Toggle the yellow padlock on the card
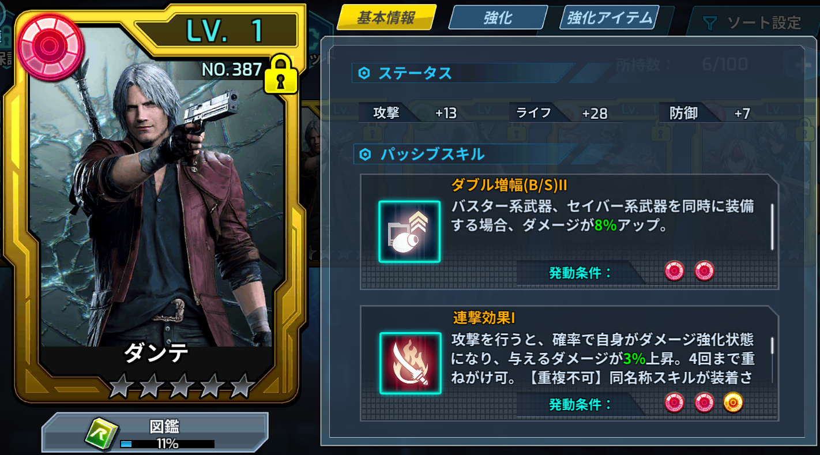820x455 pixels. click(x=281, y=74)
